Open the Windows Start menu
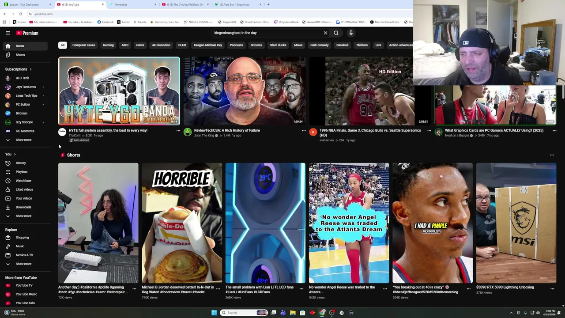The image size is (565, 318). pos(214,313)
